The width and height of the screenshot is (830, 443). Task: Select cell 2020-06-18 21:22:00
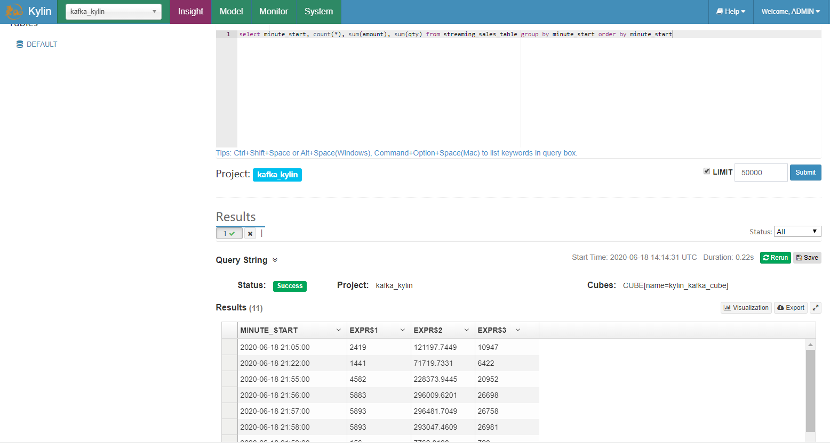[x=292, y=363]
